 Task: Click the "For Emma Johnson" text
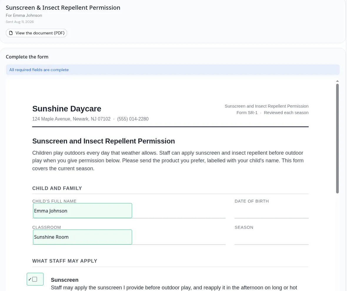[24, 15]
